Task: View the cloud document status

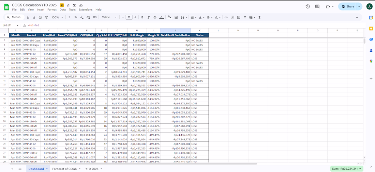Action: tap(80, 5)
